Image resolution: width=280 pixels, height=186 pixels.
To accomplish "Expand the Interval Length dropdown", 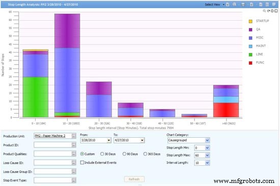I will pos(207,163).
